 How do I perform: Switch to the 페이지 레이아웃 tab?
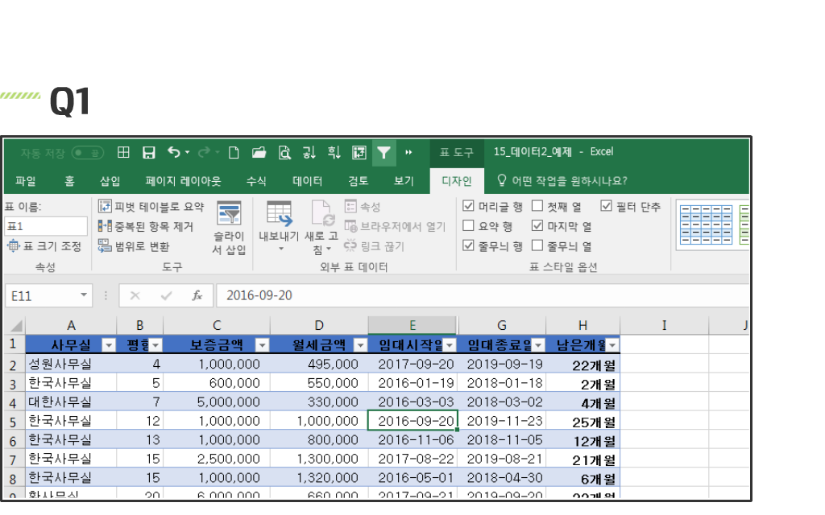click(183, 181)
